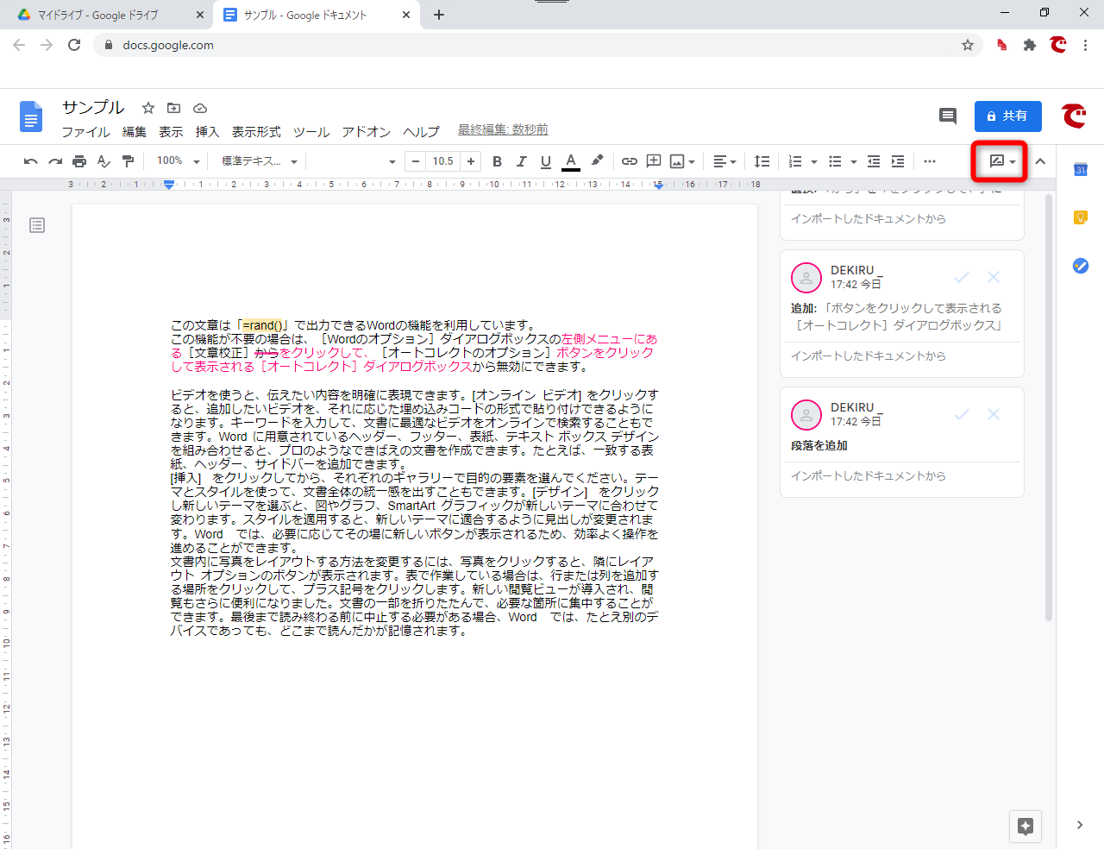This screenshot has height=849, width=1104.
Task: Open the highlight color picker
Action: pyautogui.click(x=597, y=161)
